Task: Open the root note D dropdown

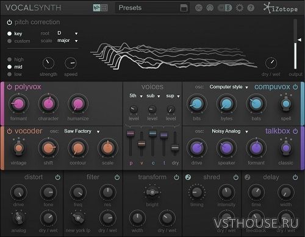Action: coord(68,33)
